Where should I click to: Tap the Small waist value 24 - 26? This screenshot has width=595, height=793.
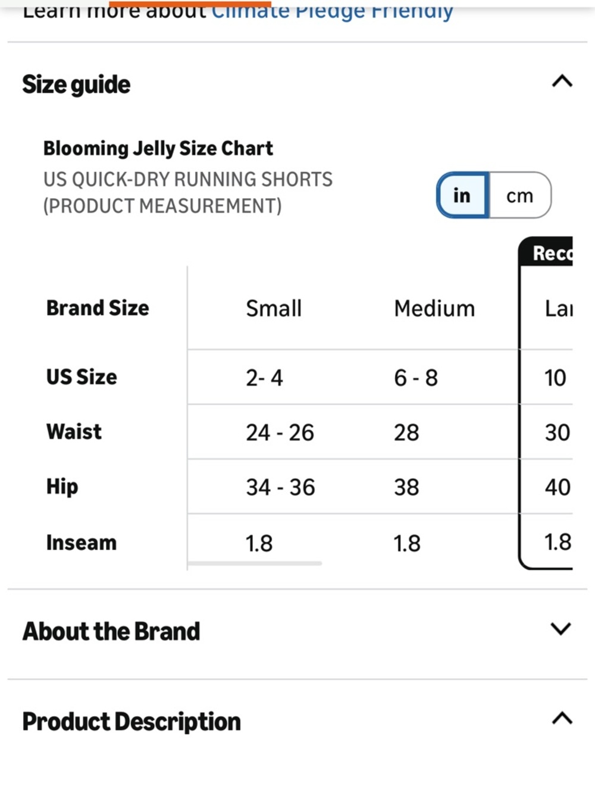tap(280, 432)
